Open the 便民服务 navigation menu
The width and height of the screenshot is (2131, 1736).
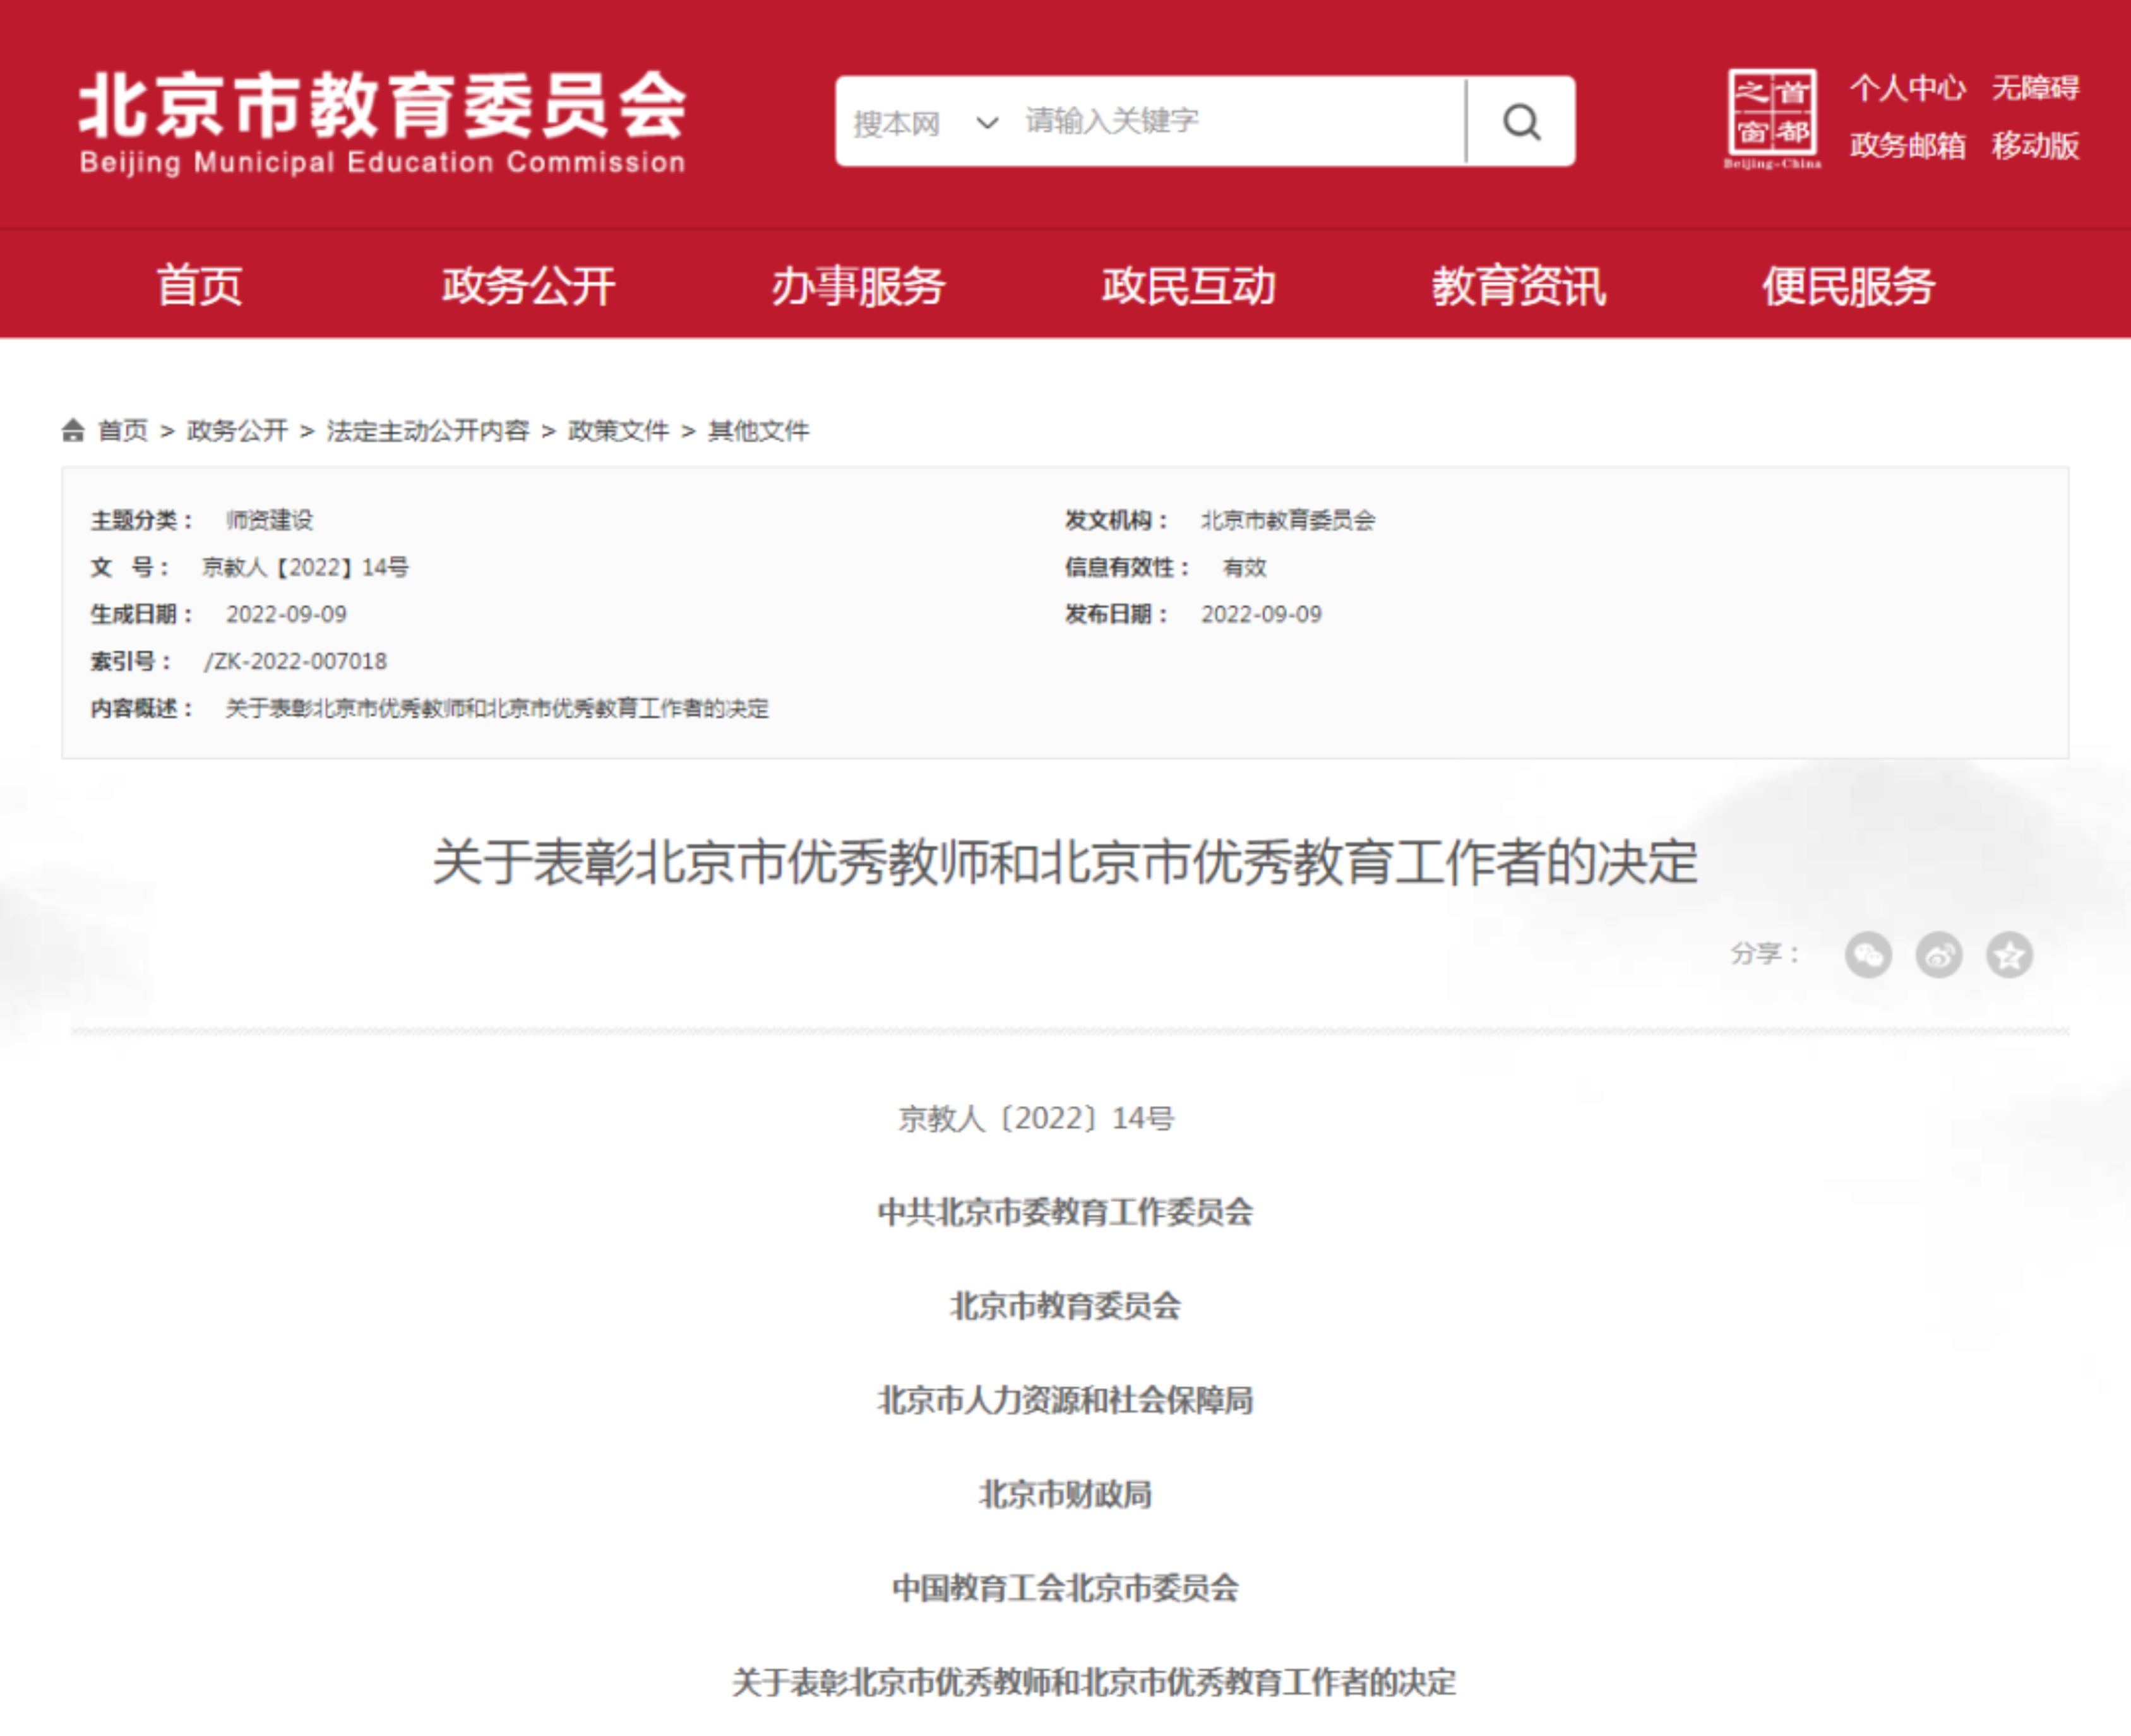1849,286
